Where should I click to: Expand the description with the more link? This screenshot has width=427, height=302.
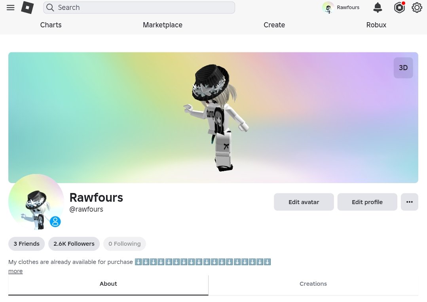tap(15, 271)
